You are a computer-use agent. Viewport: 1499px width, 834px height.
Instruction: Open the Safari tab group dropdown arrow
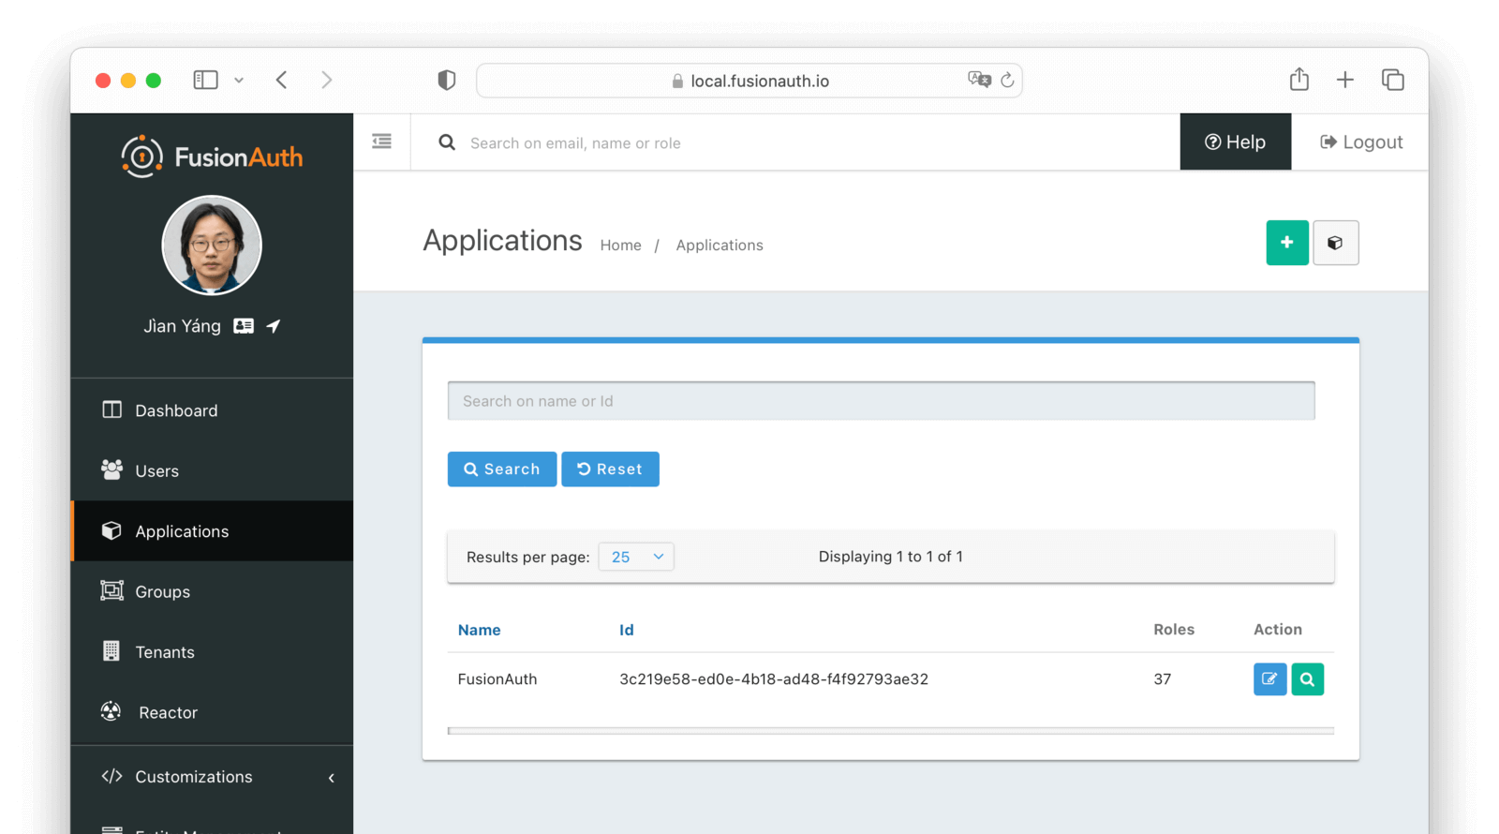coord(239,81)
